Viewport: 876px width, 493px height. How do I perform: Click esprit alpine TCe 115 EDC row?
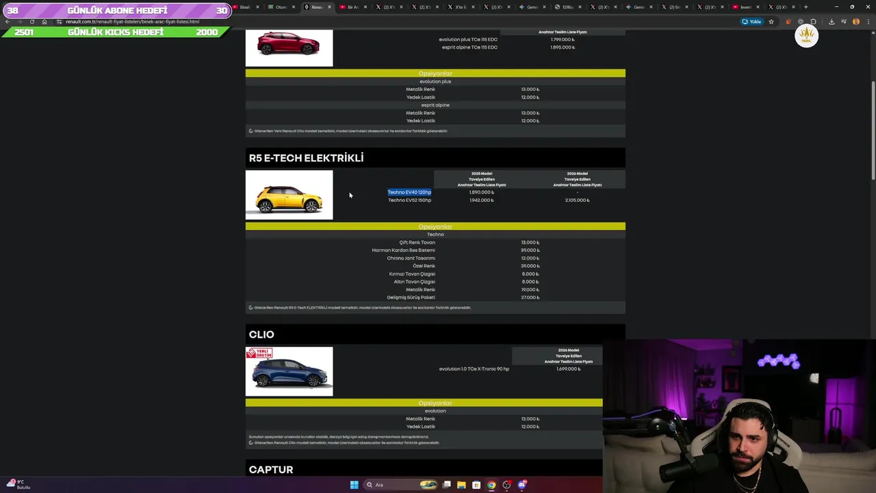pyautogui.click(x=468, y=47)
